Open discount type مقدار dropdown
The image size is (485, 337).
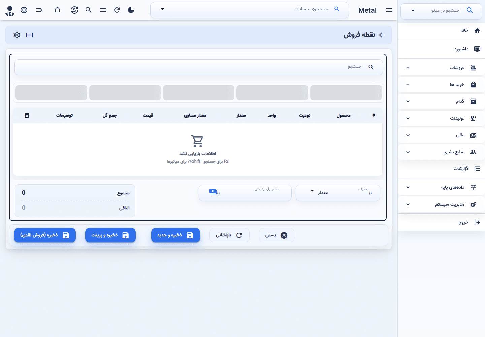pyautogui.click(x=320, y=192)
